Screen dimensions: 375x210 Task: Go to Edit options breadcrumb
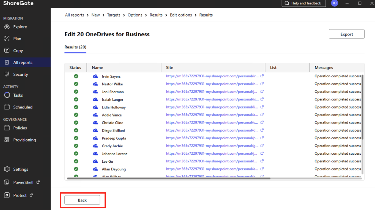[x=181, y=15]
